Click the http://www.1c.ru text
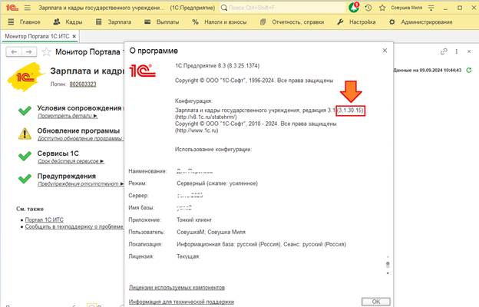Image resolution: width=479 pixels, height=307 pixels. click(x=197, y=130)
